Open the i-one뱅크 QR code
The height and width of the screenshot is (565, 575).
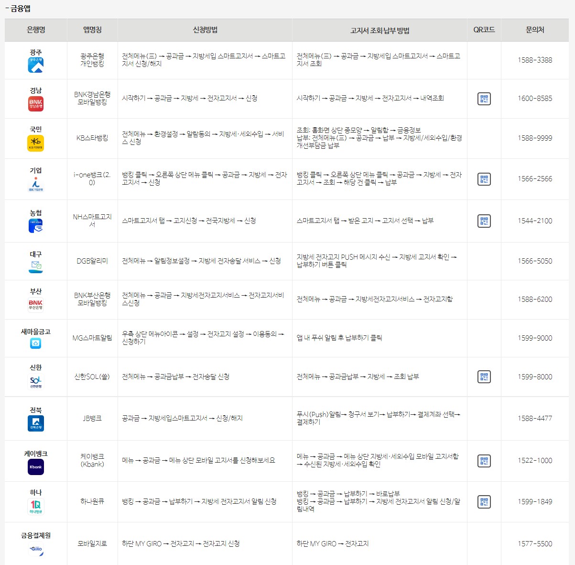pos(484,179)
